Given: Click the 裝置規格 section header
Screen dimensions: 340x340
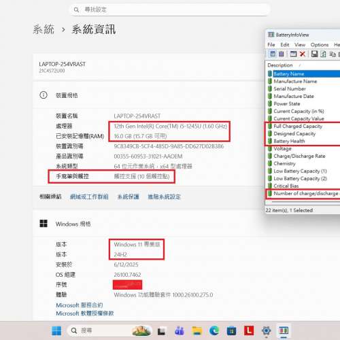Looking at the screenshot, I should [67, 95].
